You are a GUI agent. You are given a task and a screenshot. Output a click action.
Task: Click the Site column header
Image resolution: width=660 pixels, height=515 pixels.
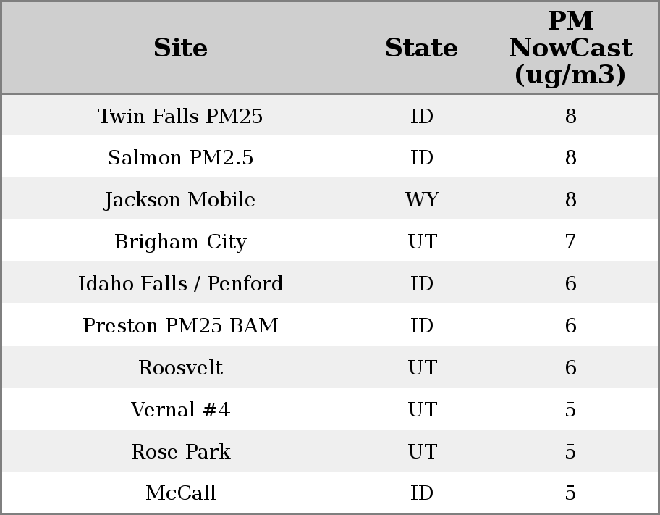pyautogui.click(x=180, y=49)
